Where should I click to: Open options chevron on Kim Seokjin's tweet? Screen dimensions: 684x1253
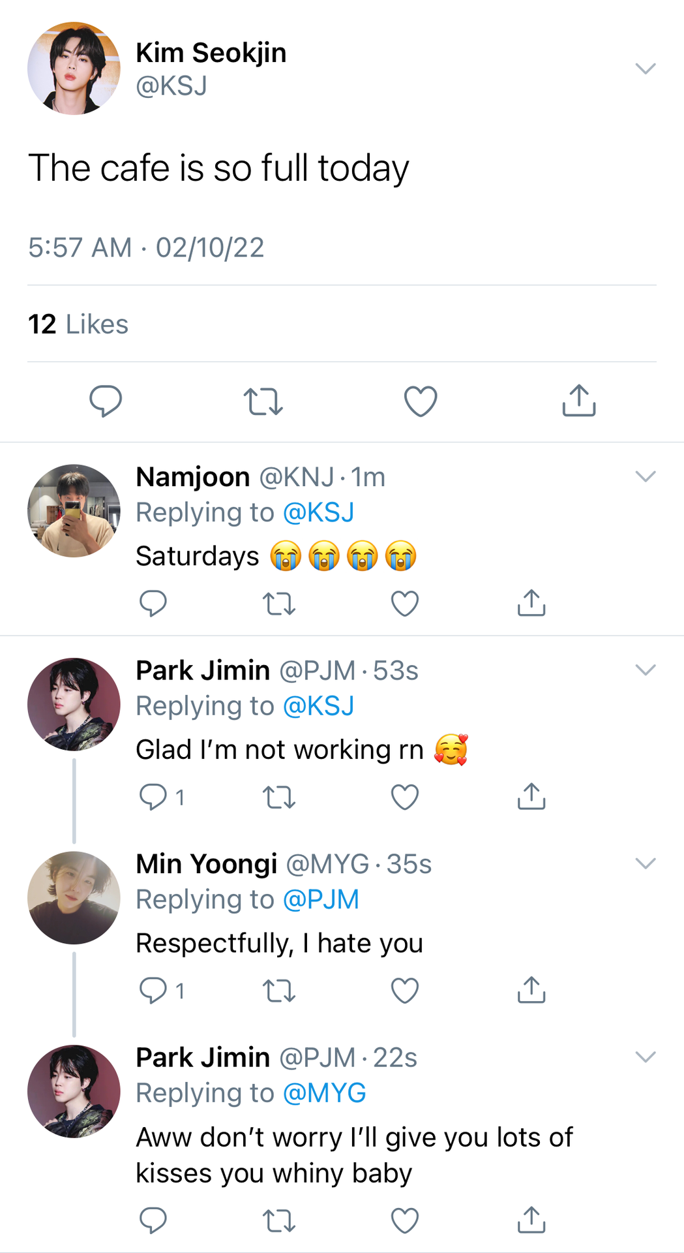[x=646, y=69]
